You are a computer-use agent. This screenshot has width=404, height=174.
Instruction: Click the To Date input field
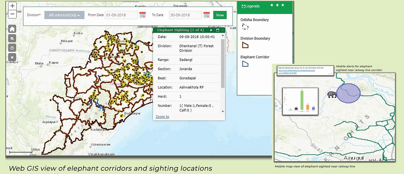185,15
